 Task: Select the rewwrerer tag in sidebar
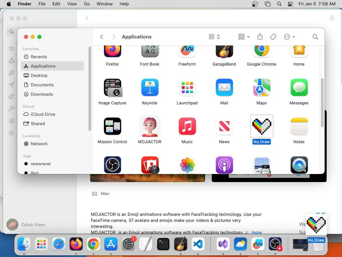(52, 164)
